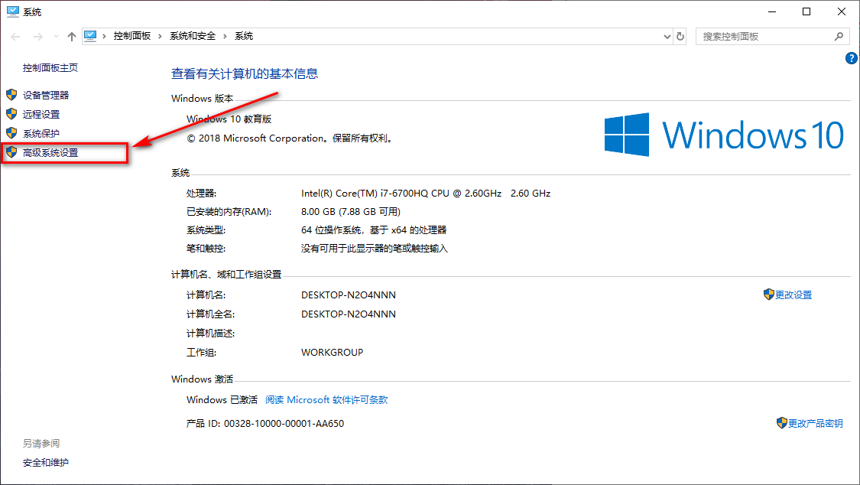Screen dimensions: 860x485
Task: Click 更改设置 link
Action: [793, 295]
